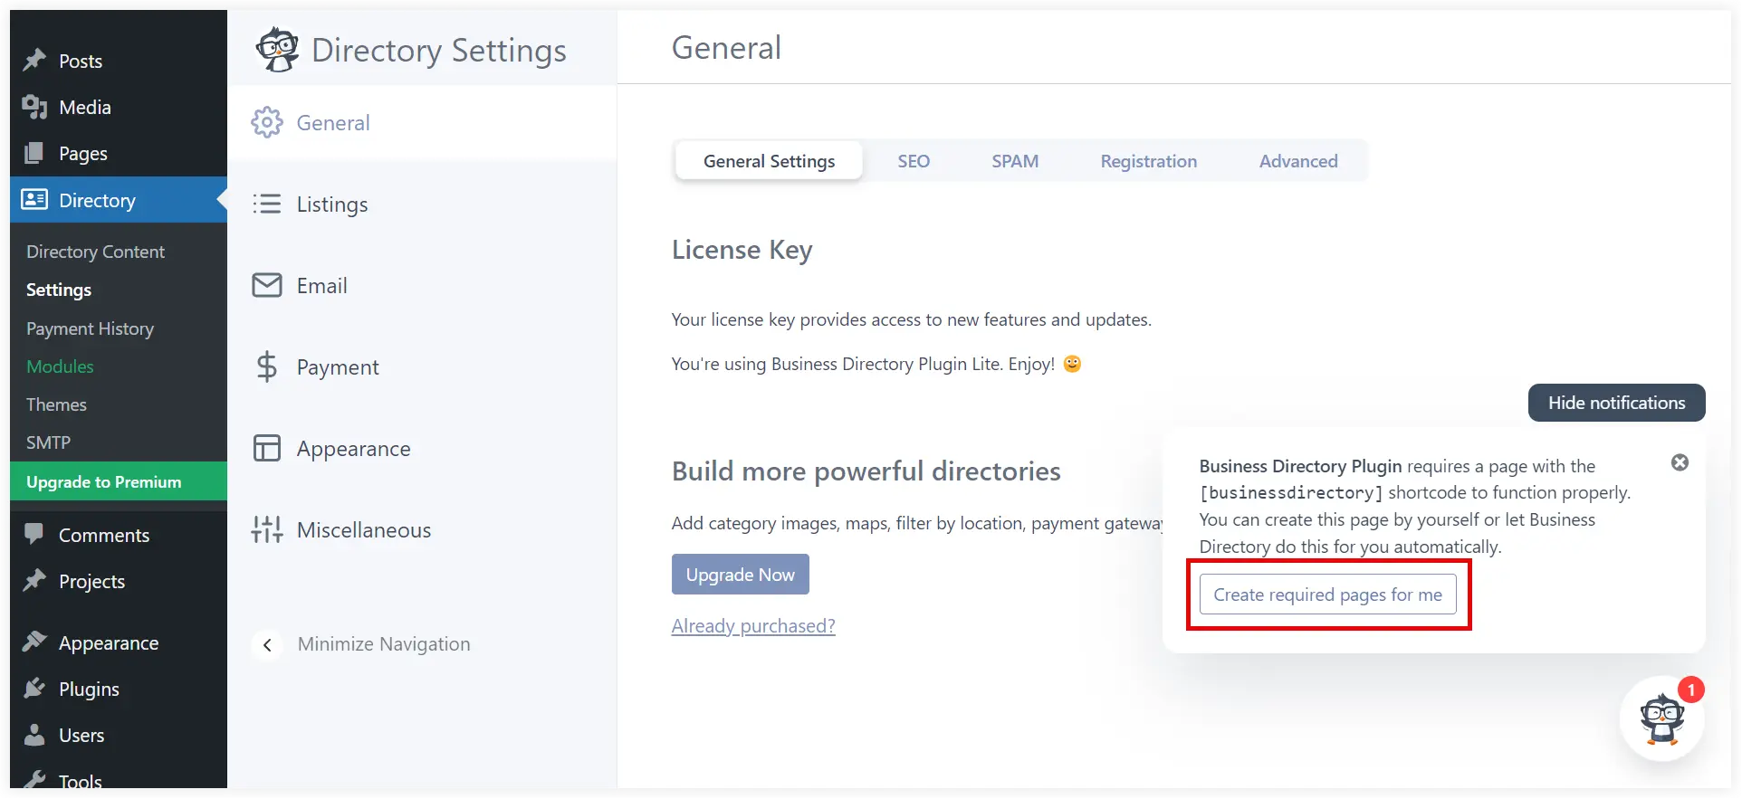The height and width of the screenshot is (799, 1742).
Task: Click the Directory card icon
Action: 34,199
